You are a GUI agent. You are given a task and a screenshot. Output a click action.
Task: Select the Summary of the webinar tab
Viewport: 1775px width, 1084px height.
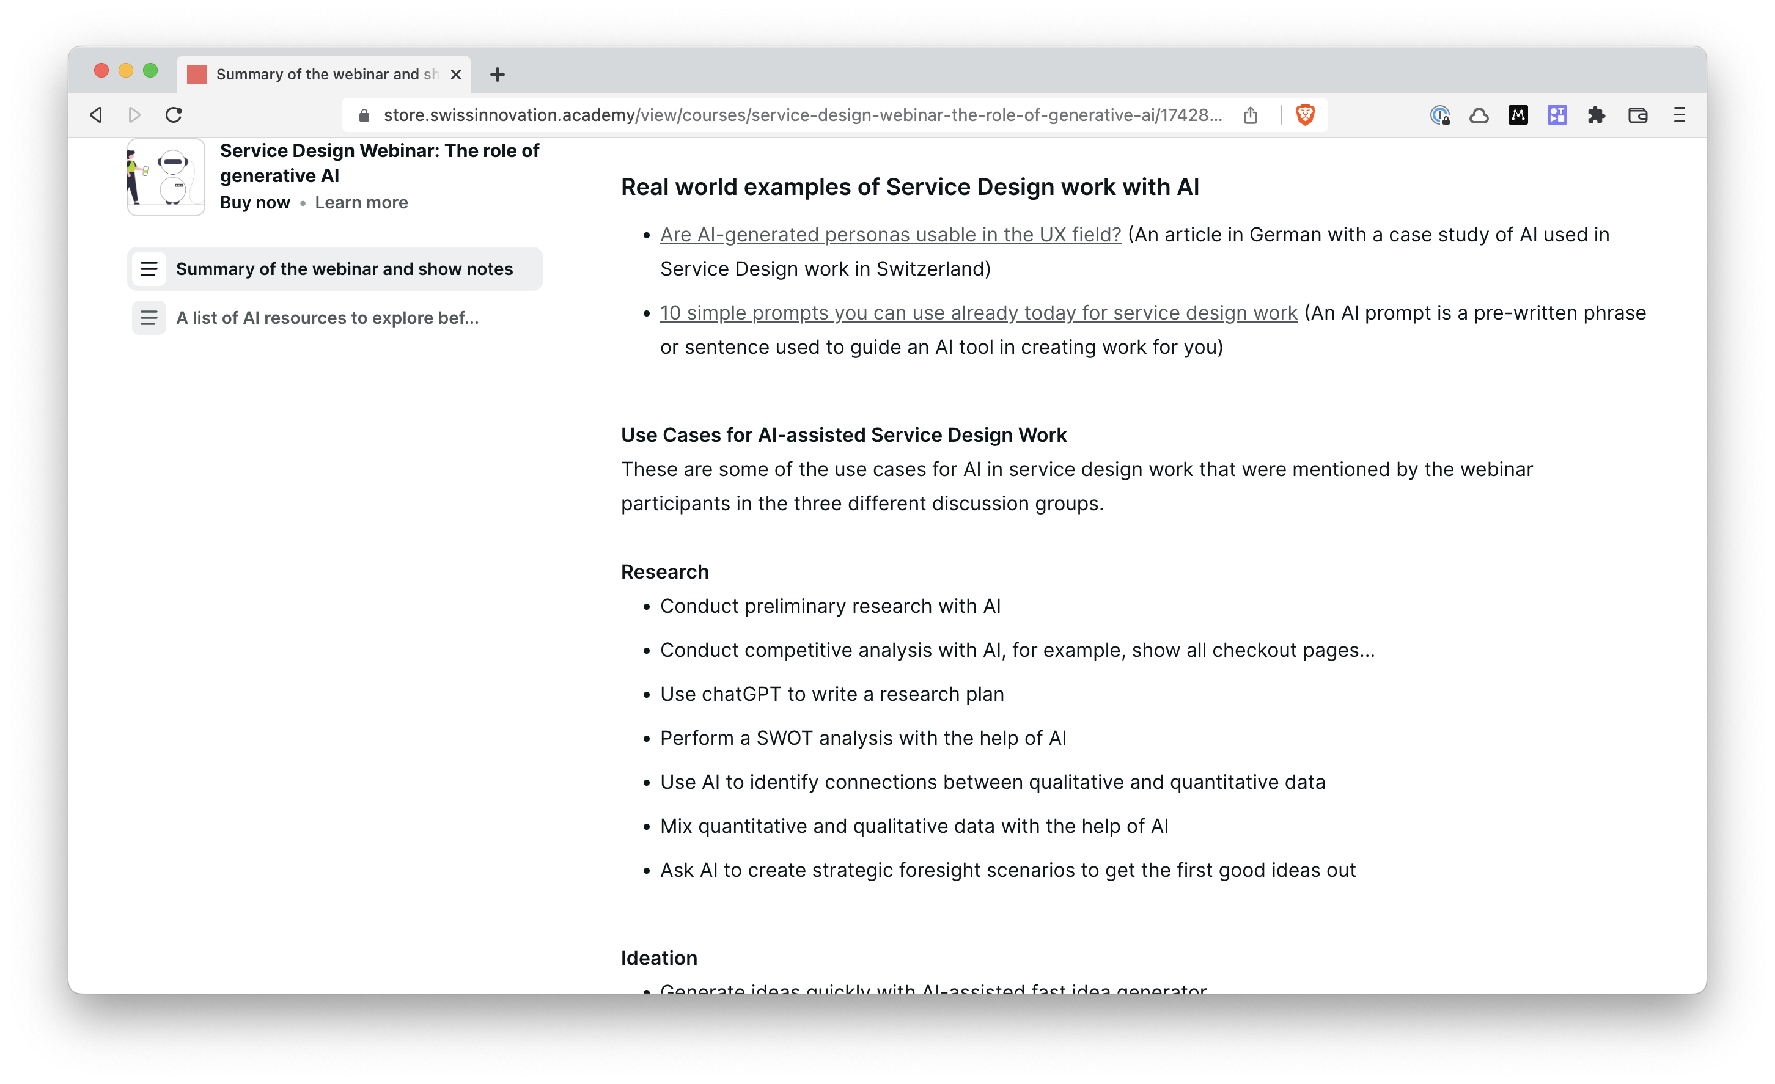click(x=317, y=74)
